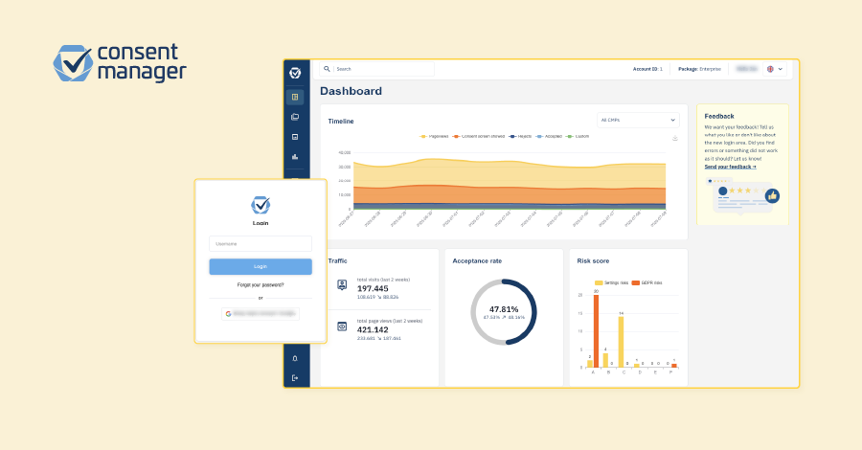Download the Timeline chart via download icon
862x450 pixels.
pos(675,138)
